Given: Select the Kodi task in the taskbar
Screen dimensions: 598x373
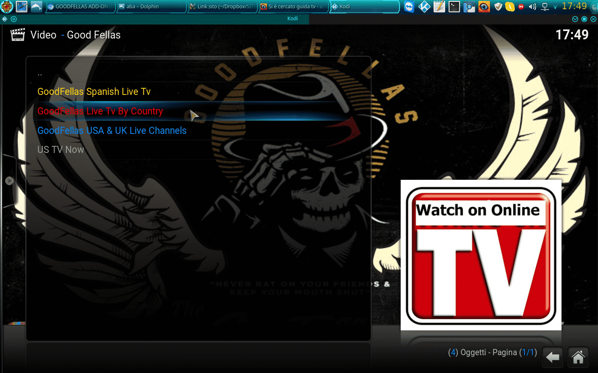Looking at the screenshot, I should tap(364, 7).
